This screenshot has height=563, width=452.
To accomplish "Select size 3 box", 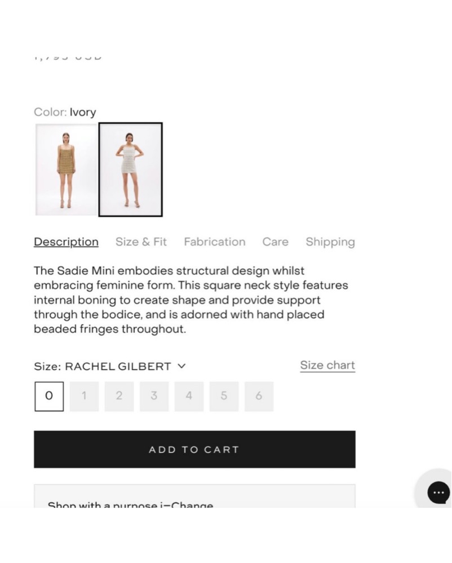I will [x=154, y=396].
